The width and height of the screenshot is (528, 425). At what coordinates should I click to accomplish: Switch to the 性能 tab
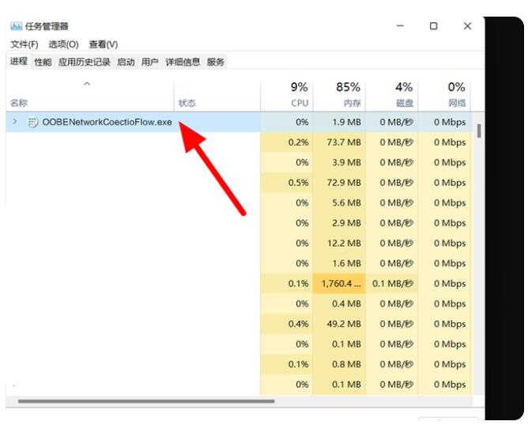[43, 62]
